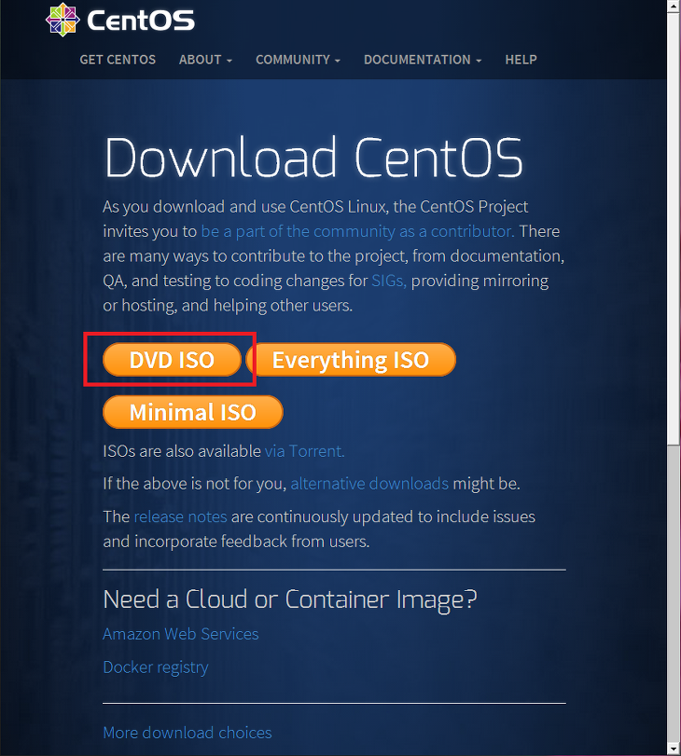Open the HELP nav item

[521, 60]
